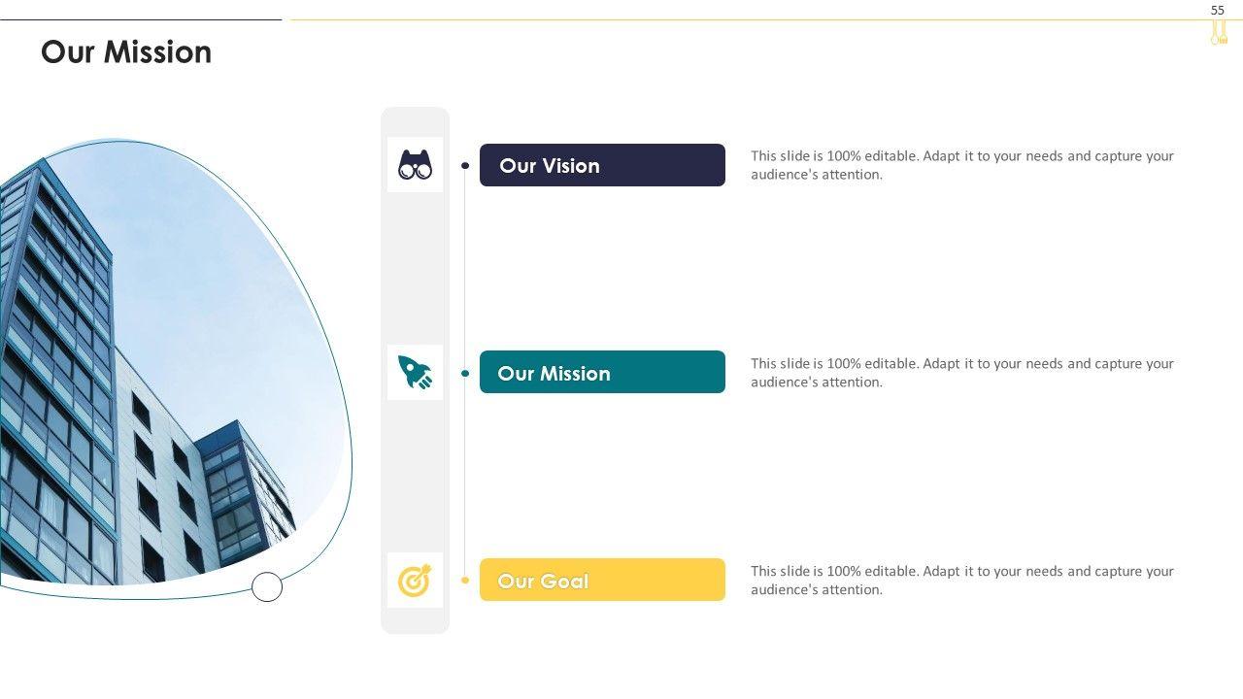The image size is (1243, 699).
Task: Click the yellow horizontal header line
Action: [738, 19]
